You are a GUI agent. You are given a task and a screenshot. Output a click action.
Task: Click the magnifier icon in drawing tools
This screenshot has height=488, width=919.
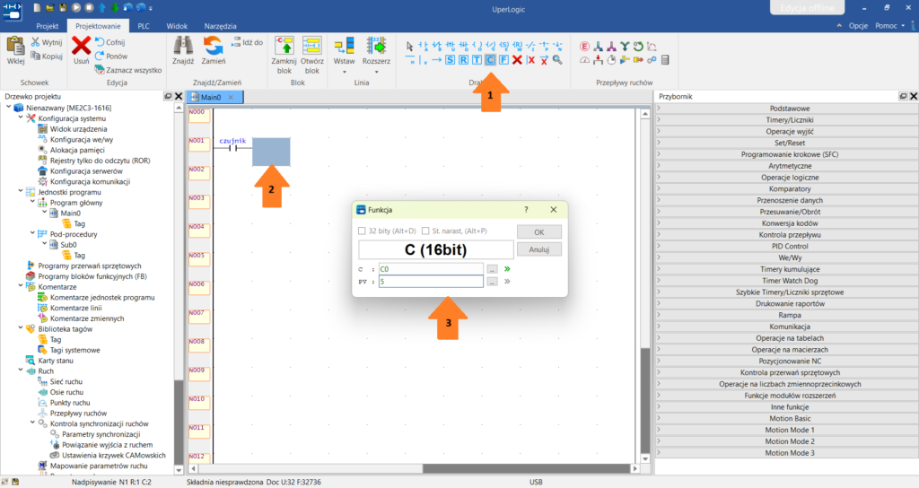557,60
